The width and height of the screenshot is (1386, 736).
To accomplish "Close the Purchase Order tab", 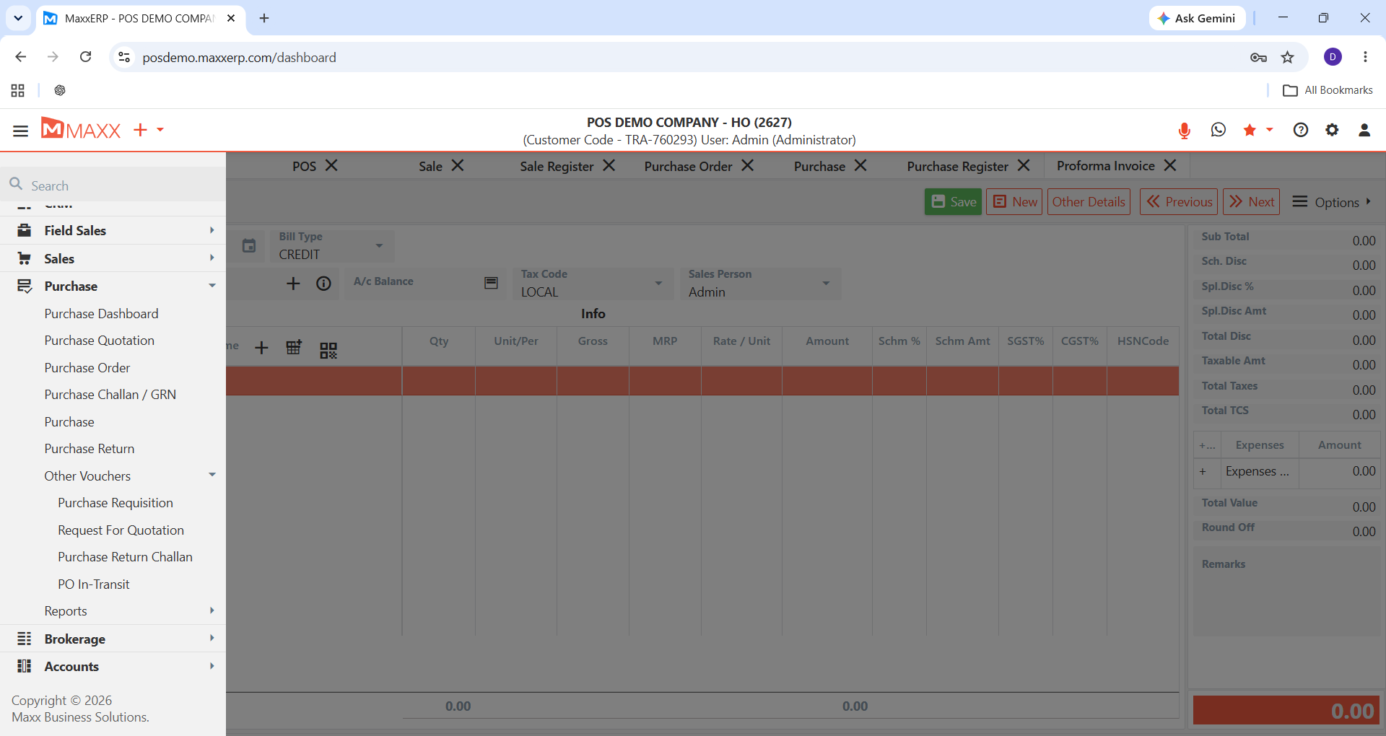I will (748, 165).
